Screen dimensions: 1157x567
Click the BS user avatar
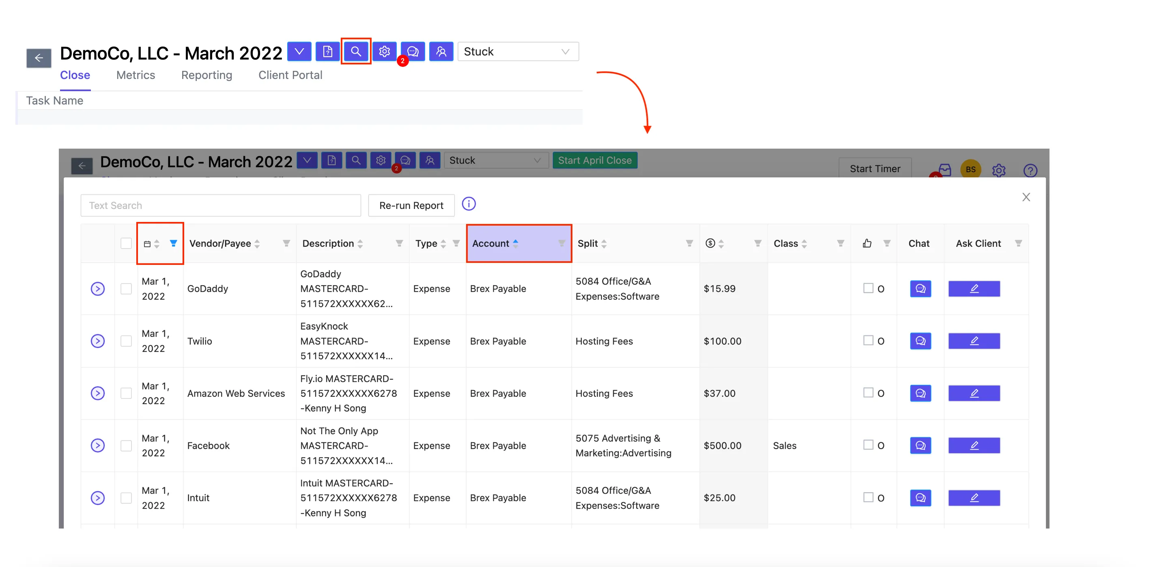point(971,170)
